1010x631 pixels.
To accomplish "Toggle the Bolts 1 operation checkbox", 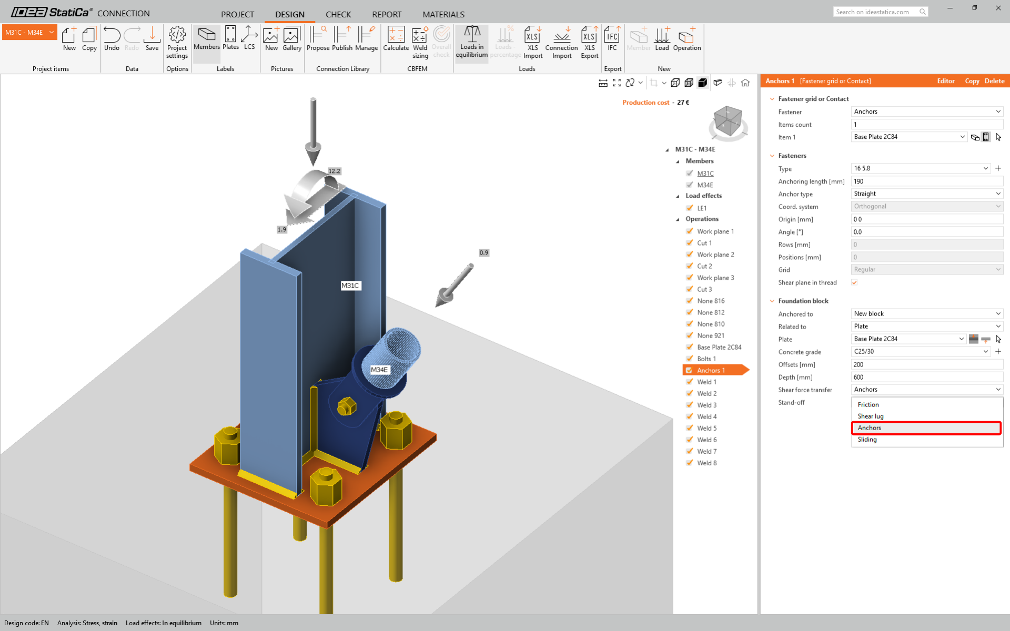I will tap(689, 359).
